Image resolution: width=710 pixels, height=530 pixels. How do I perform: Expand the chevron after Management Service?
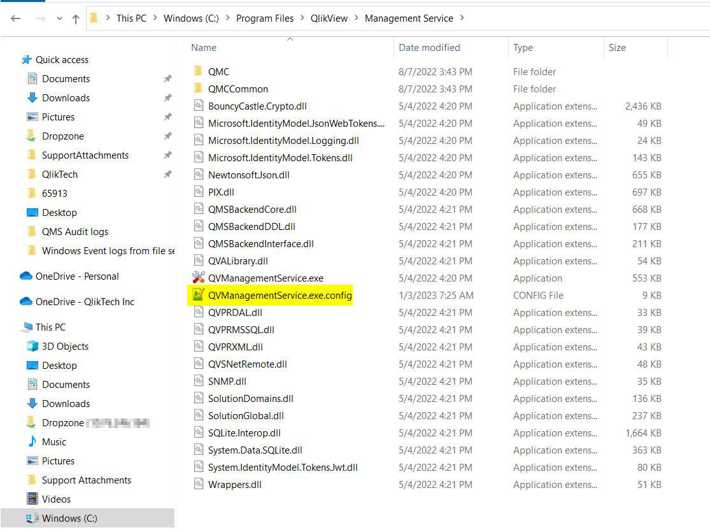point(462,18)
